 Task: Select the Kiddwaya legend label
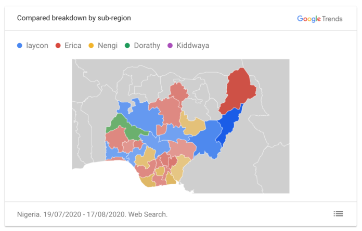(x=193, y=46)
